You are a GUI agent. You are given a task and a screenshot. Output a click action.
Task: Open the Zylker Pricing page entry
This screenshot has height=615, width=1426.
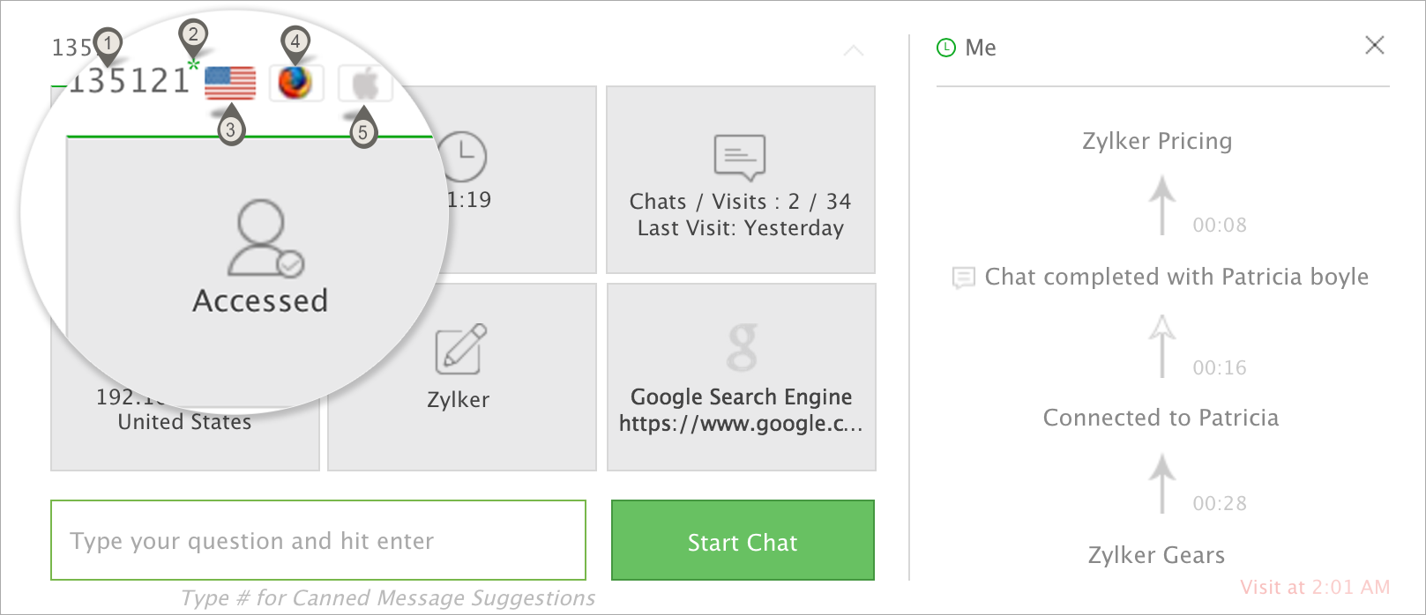coord(1157,141)
